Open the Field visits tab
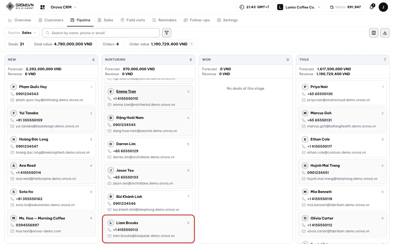The width and height of the screenshot is (394, 246). 133,20
